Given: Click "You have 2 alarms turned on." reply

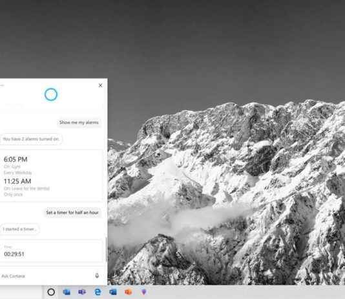Looking at the screenshot, I should [x=31, y=139].
